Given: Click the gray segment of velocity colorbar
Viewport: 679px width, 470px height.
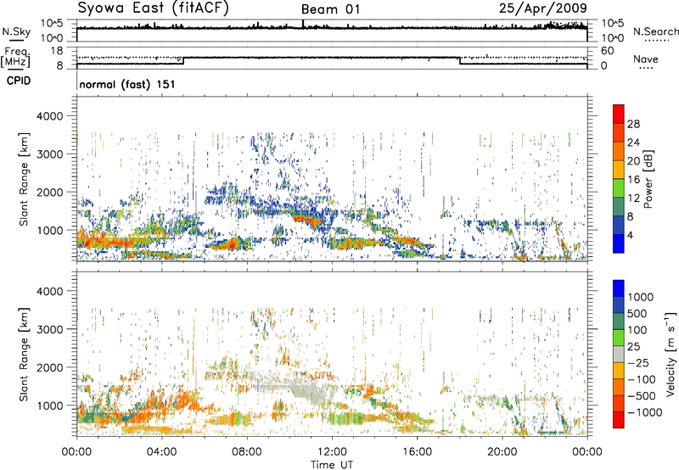Looking at the screenshot, I should [x=619, y=354].
